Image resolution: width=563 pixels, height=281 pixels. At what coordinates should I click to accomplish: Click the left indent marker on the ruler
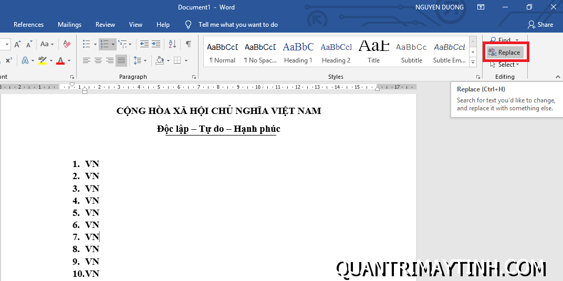point(85,91)
